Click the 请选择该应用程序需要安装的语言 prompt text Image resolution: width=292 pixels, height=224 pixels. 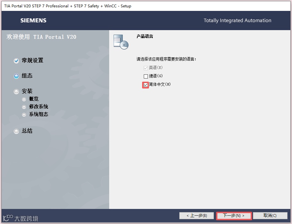[166, 59]
